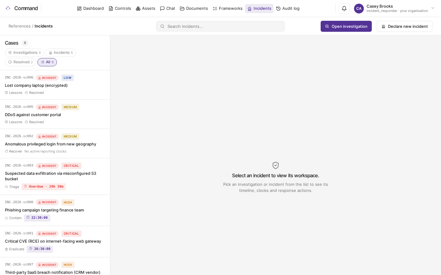Screen dimensions: 441x275
Task: Expand the Casey Brooks account menu chevron
Action: [x=433, y=8]
